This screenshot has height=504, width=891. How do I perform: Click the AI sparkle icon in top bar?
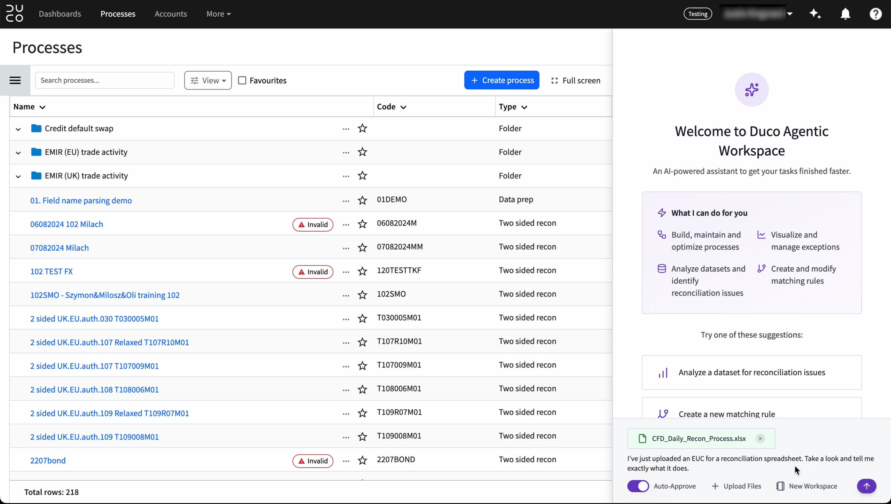tap(815, 14)
